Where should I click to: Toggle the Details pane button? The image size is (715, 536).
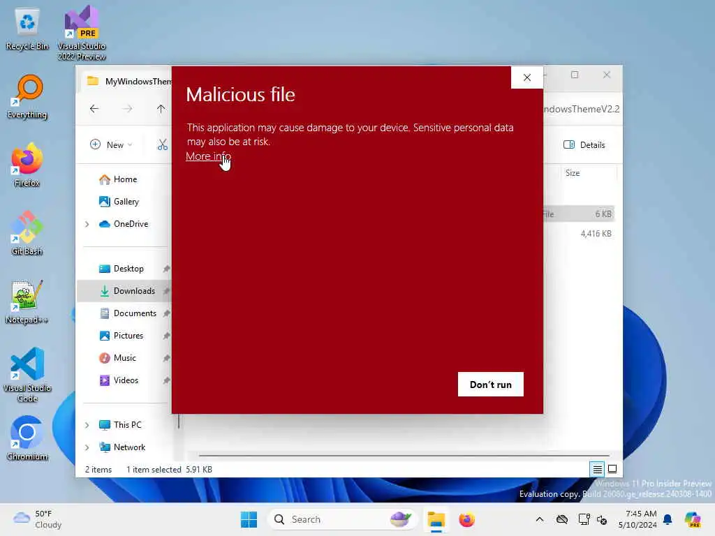pos(584,144)
